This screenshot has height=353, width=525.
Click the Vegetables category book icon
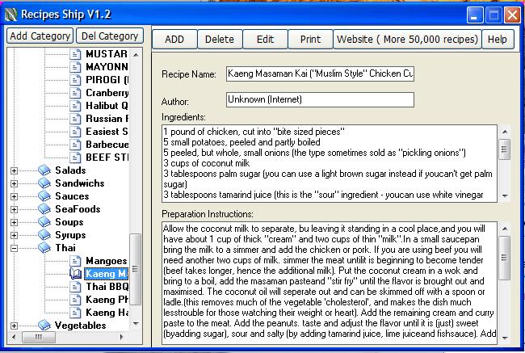[x=44, y=326]
